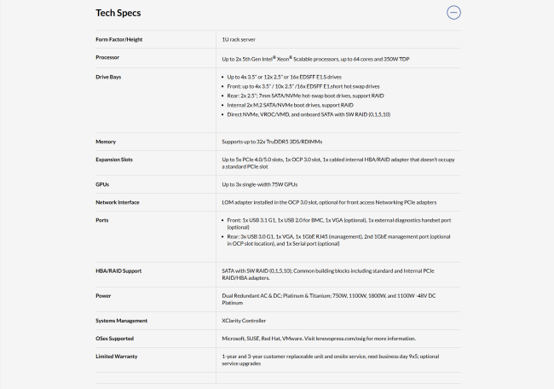Click the Ports row label
Image resolution: width=554 pixels, height=389 pixels.
pyautogui.click(x=102, y=220)
